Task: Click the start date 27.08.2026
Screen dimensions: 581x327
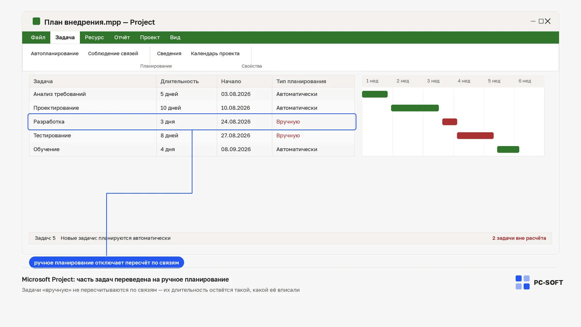Action: pos(236,136)
